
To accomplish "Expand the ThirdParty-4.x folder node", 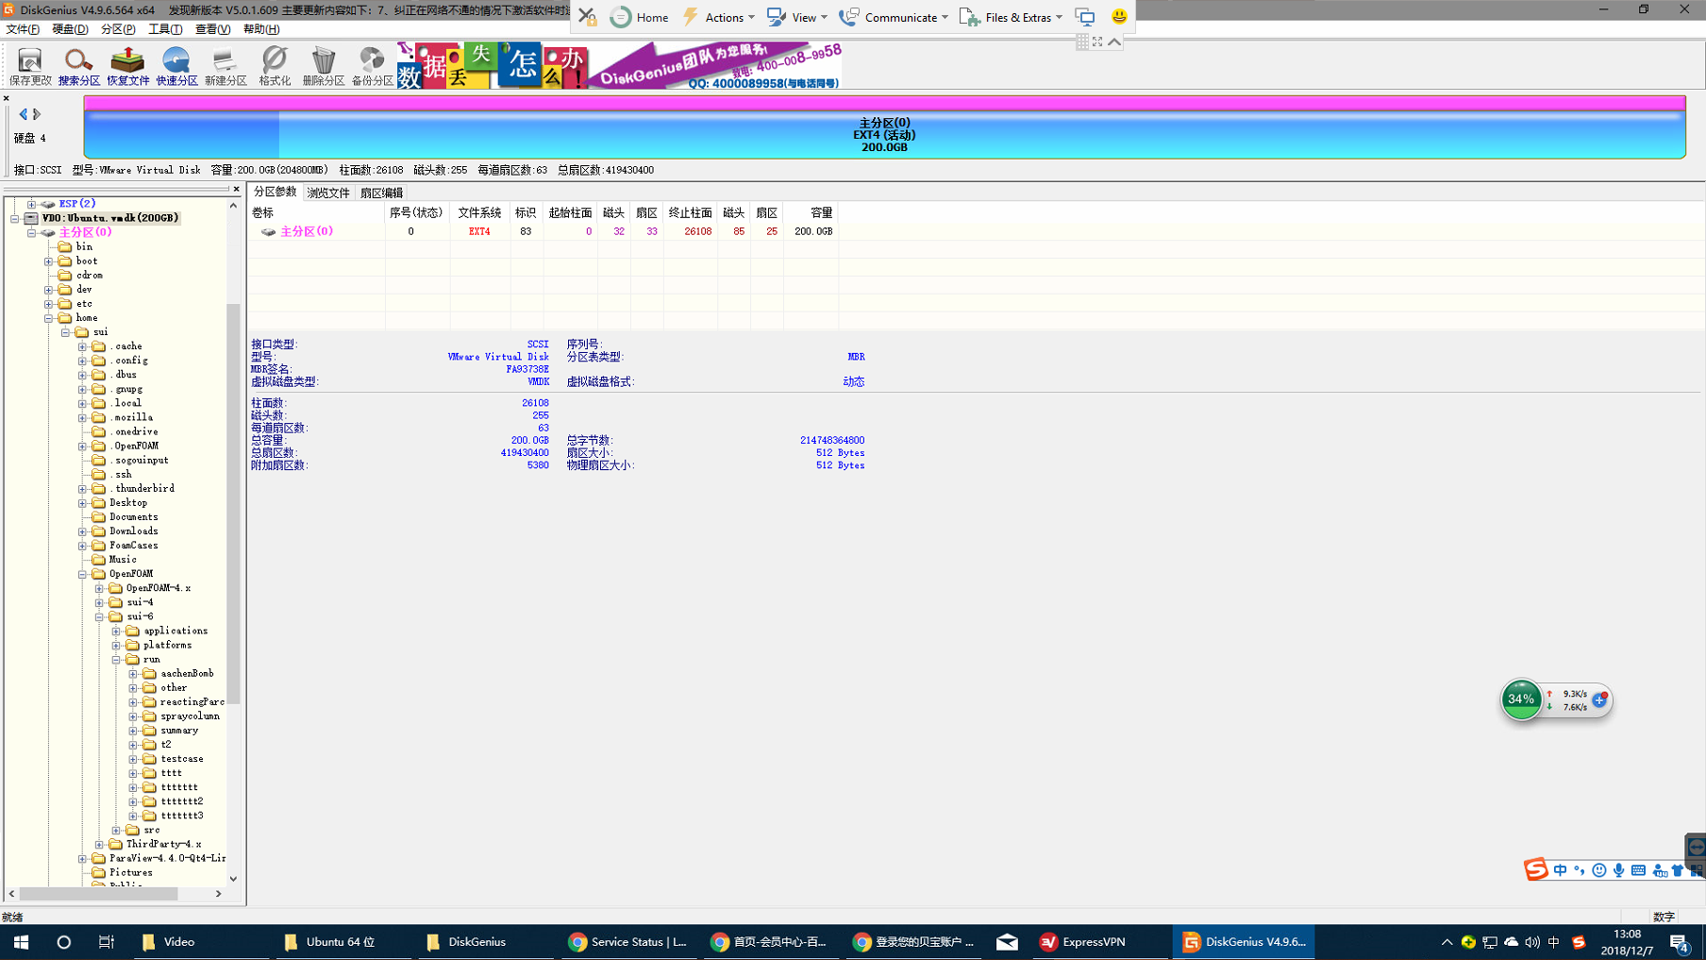I will 100,845.
